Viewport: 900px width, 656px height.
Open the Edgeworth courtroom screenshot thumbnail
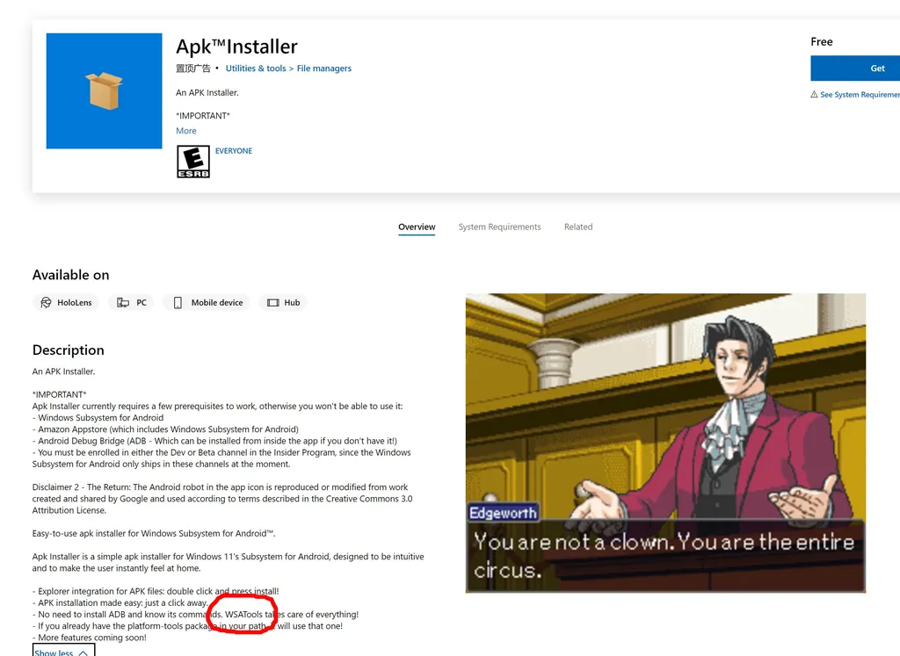[x=665, y=443]
